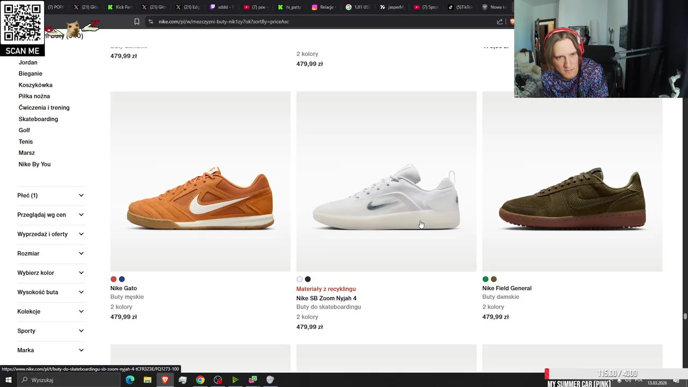Switch to the hi_patty Kick tab
Viewport: 688px width, 387px height.
coord(290,7)
